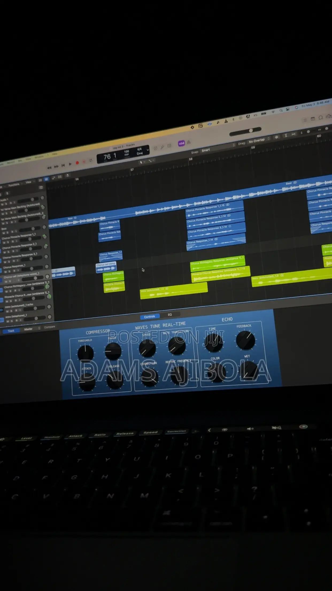Screen dimensions: 332x591
Task: Open the Command-click pencil tool menu
Action: pyautogui.click(x=151, y=161)
